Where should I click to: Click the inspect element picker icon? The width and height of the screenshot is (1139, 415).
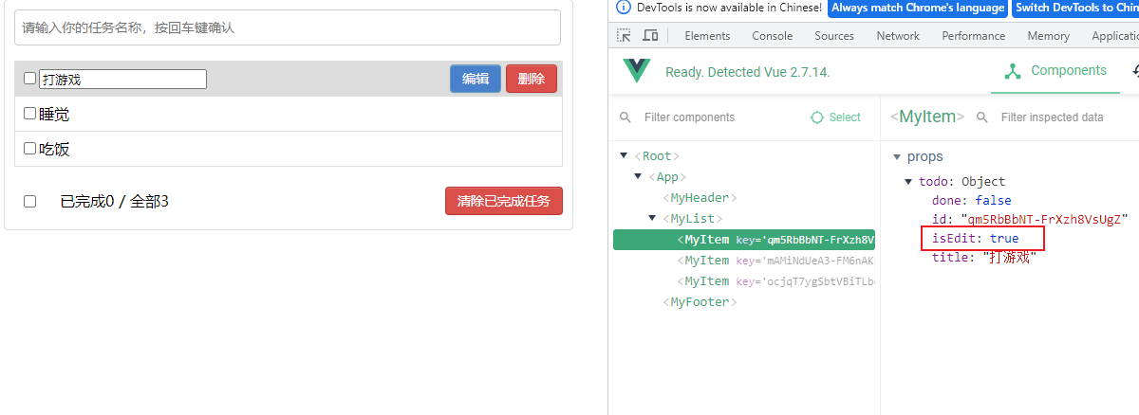tap(624, 36)
